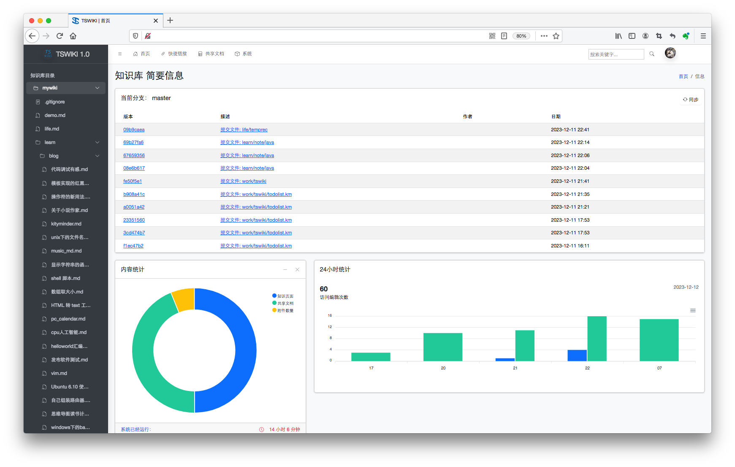The height and width of the screenshot is (467, 735).
Task: Click the search magnifier icon
Action: coord(652,54)
